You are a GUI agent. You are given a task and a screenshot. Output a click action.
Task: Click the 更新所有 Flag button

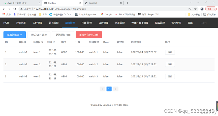[63, 35]
